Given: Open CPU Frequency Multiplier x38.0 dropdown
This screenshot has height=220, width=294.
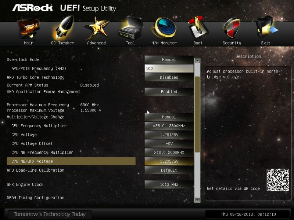Looking at the screenshot, I should (x=169, y=126).
